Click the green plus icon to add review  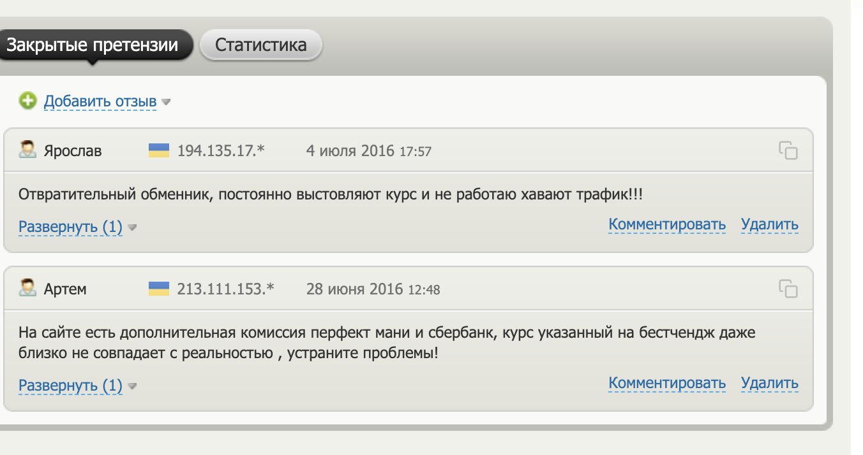(x=27, y=101)
